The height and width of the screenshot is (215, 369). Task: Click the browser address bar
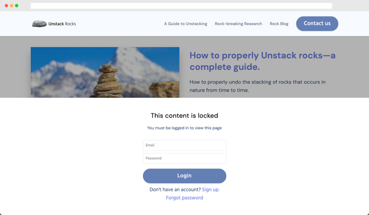point(181,6)
